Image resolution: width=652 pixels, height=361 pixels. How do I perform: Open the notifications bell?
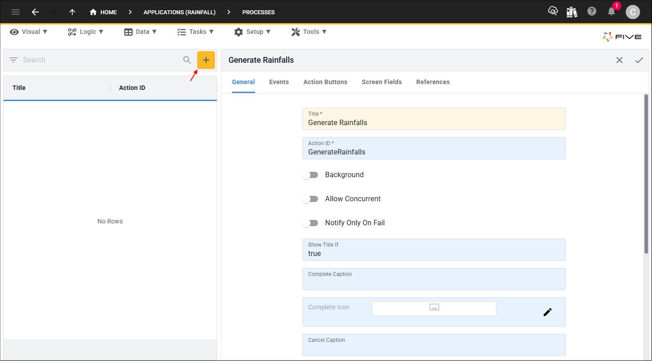pyautogui.click(x=611, y=12)
